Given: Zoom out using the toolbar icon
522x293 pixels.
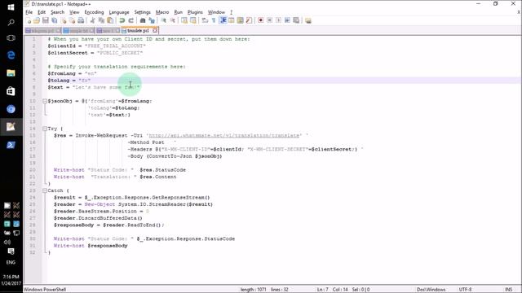Looking at the screenshot, I should pyautogui.click(x=172, y=20).
